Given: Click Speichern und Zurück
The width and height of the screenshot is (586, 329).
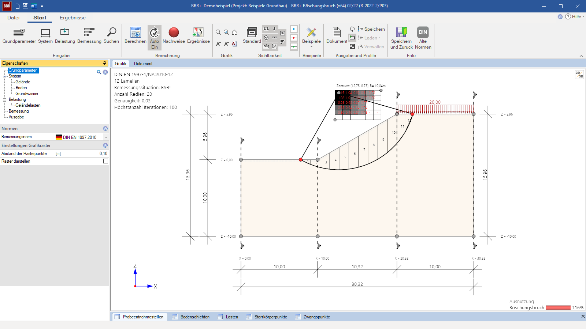Looking at the screenshot, I should [401, 38].
